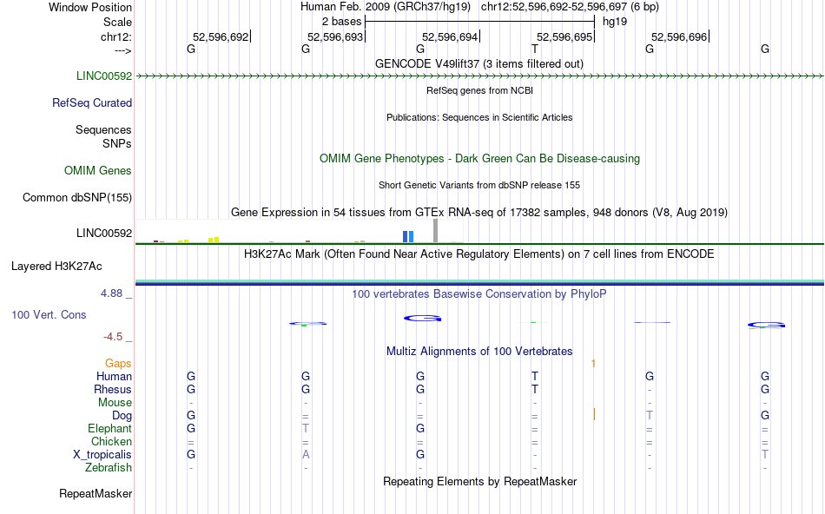Open GENCODE V49lift37 track title
825x514 pixels.
[478, 63]
